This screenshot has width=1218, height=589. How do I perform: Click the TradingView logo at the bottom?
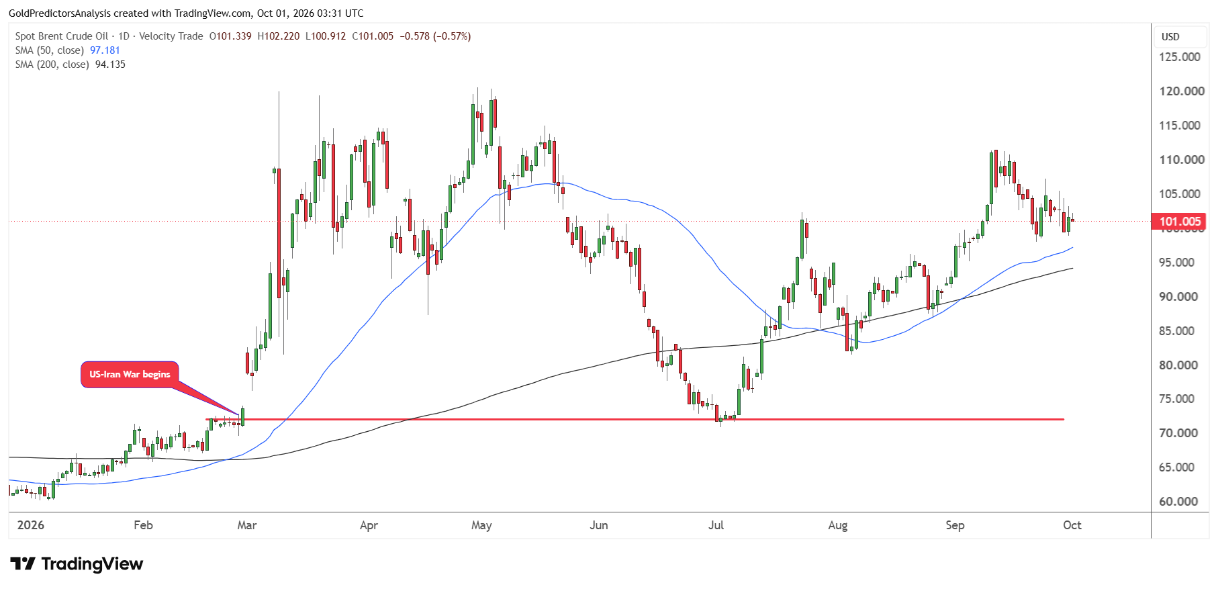[77, 563]
